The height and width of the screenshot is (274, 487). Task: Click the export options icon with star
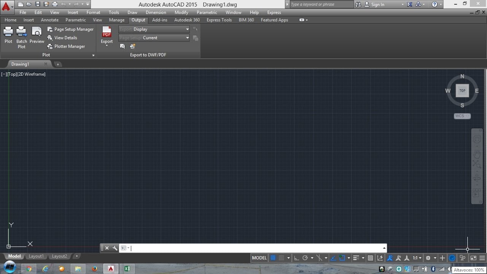tap(132, 46)
